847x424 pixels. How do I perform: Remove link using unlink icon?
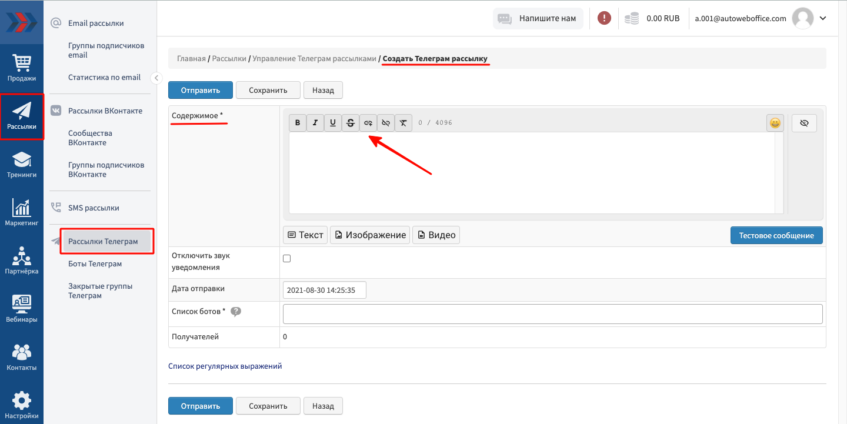tap(386, 123)
